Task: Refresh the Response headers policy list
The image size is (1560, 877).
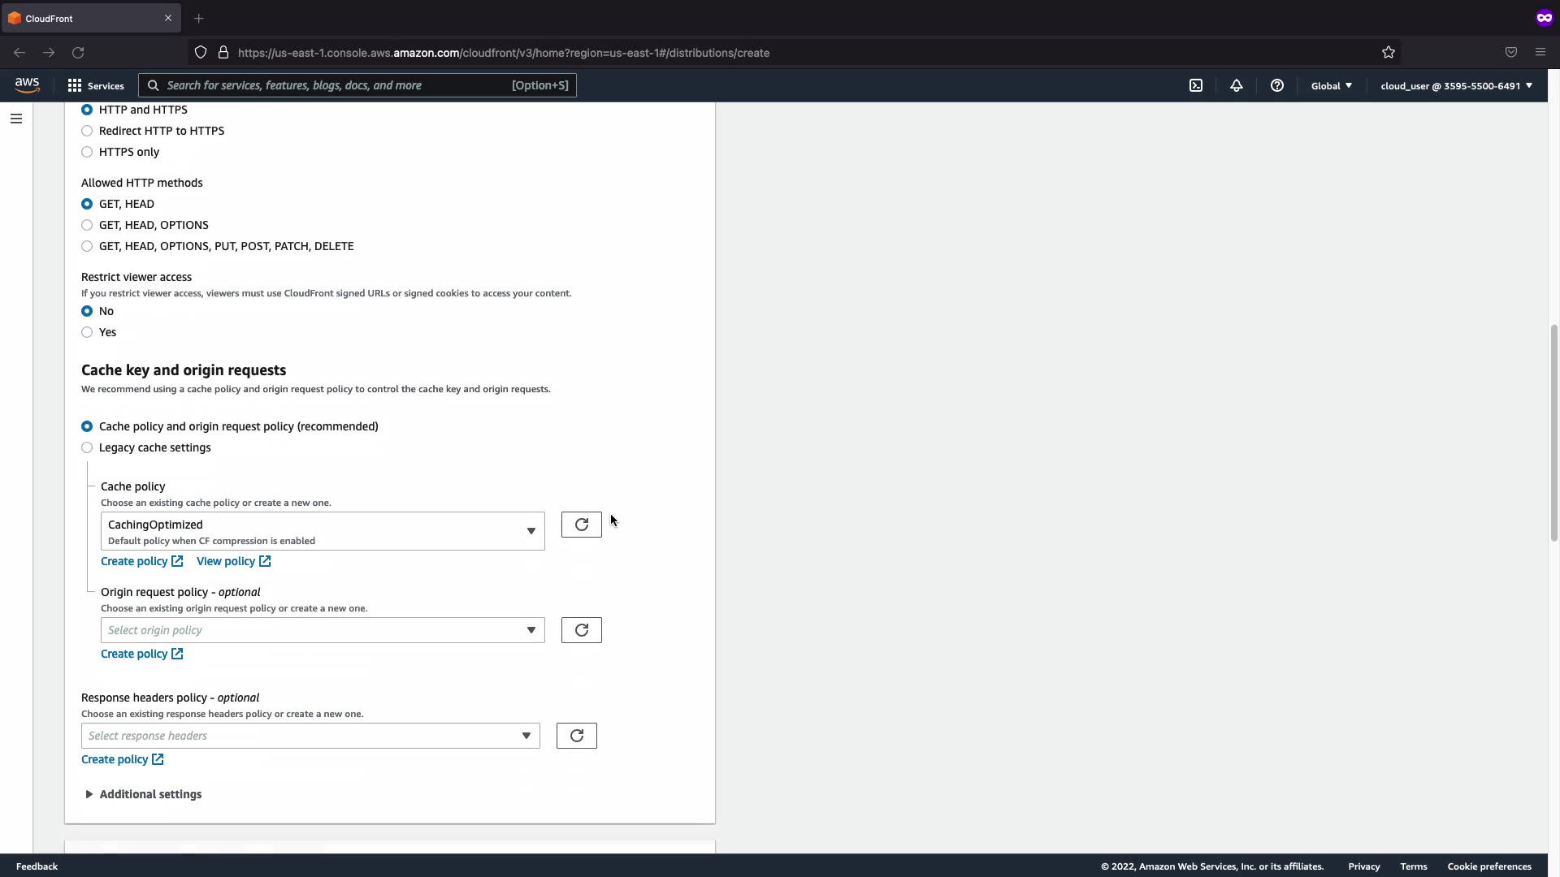Action: [576, 736]
